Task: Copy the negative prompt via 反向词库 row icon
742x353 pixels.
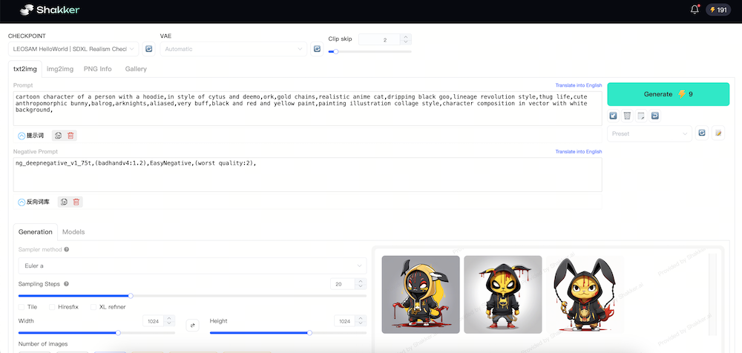Action: [x=64, y=202]
